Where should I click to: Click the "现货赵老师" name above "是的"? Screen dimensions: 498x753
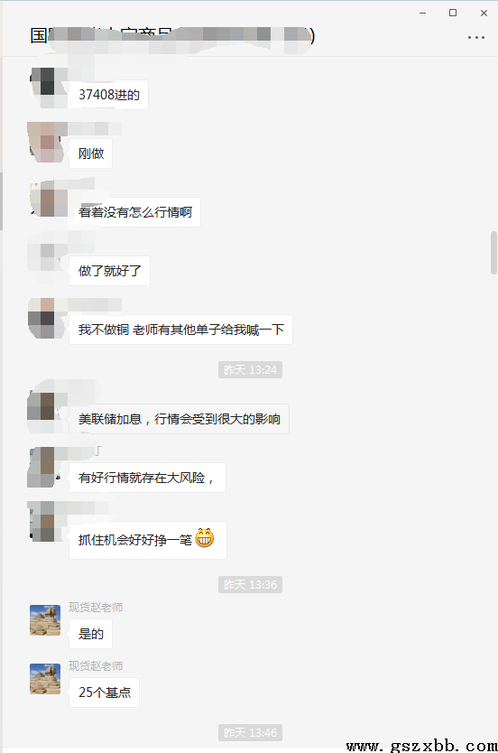point(96,608)
